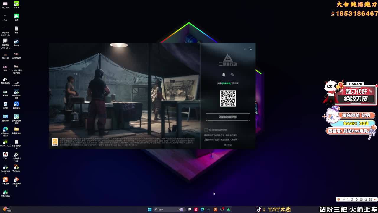Screen dimensions: 378x213
Task: Open the NVIDIA App desktop shortcut
Action: [x=5, y=143]
